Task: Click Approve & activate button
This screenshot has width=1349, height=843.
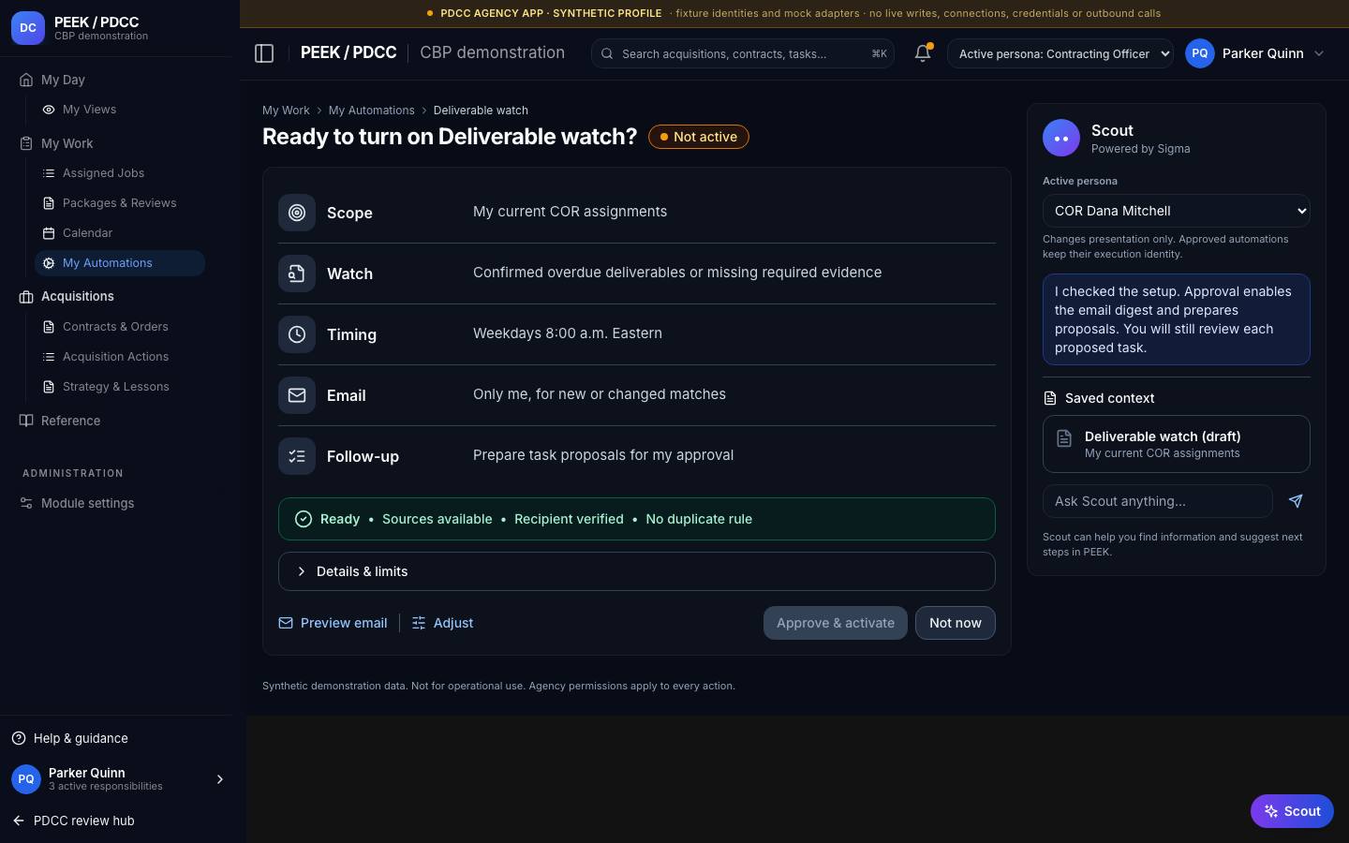Action: [836, 623]
